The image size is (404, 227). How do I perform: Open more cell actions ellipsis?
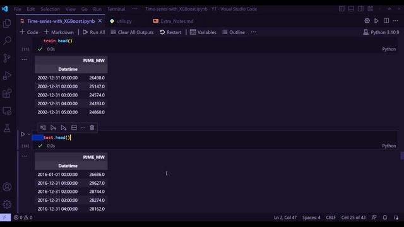click(83, 127)
